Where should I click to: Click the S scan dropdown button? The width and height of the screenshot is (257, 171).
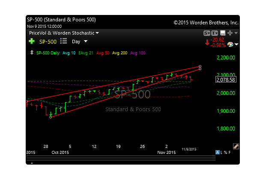click(x=207, y=33)
